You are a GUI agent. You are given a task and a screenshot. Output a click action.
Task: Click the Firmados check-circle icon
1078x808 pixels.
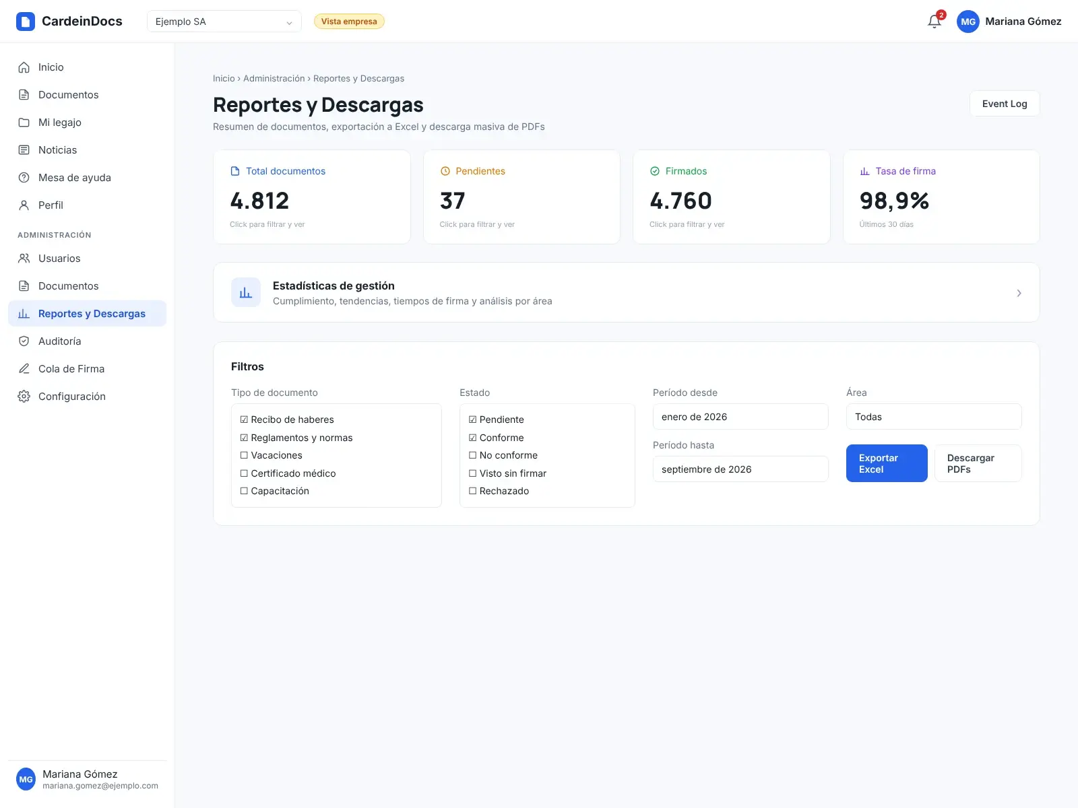[x=655, y=171]
